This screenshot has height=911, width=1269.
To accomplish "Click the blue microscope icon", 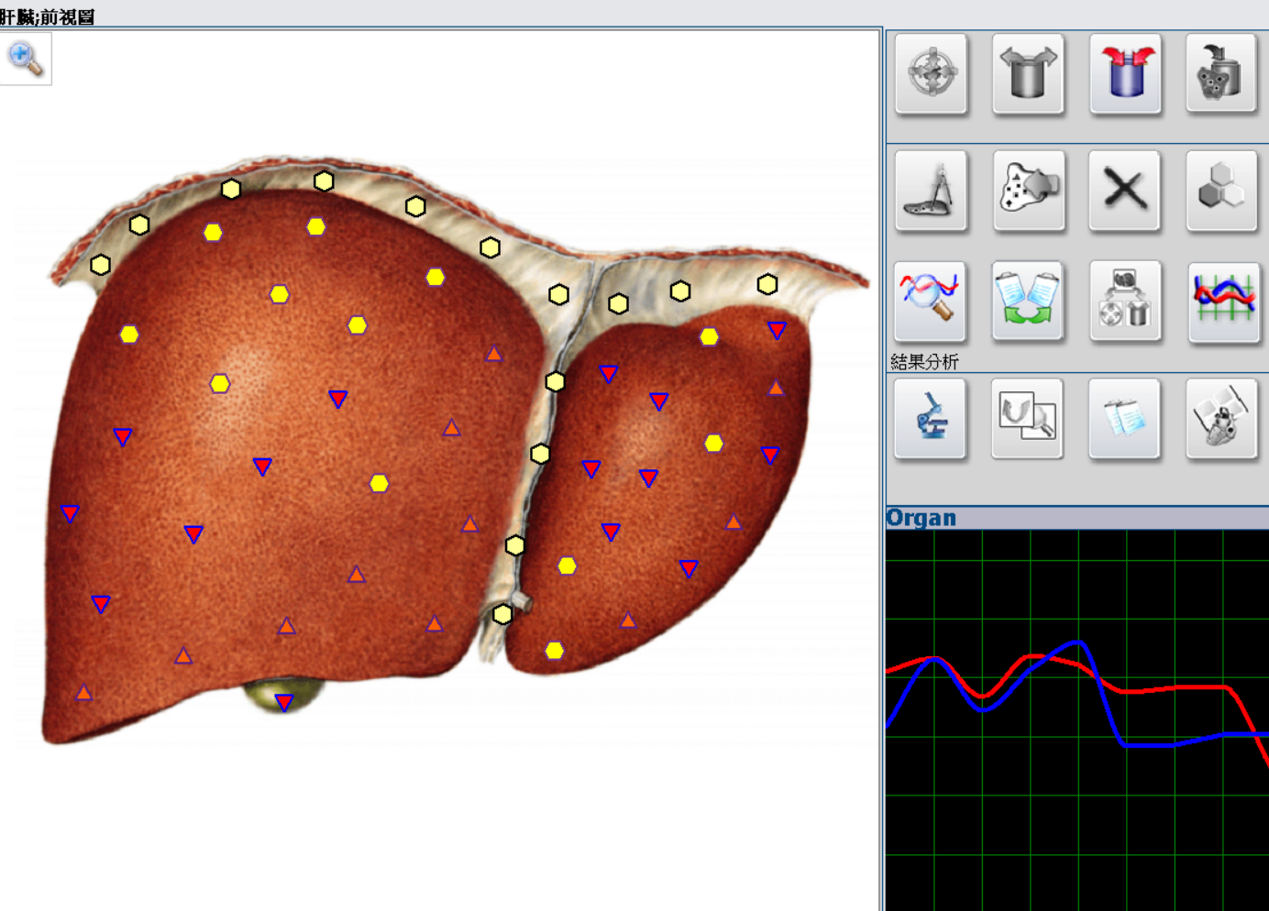I will [x=931, y=419].
